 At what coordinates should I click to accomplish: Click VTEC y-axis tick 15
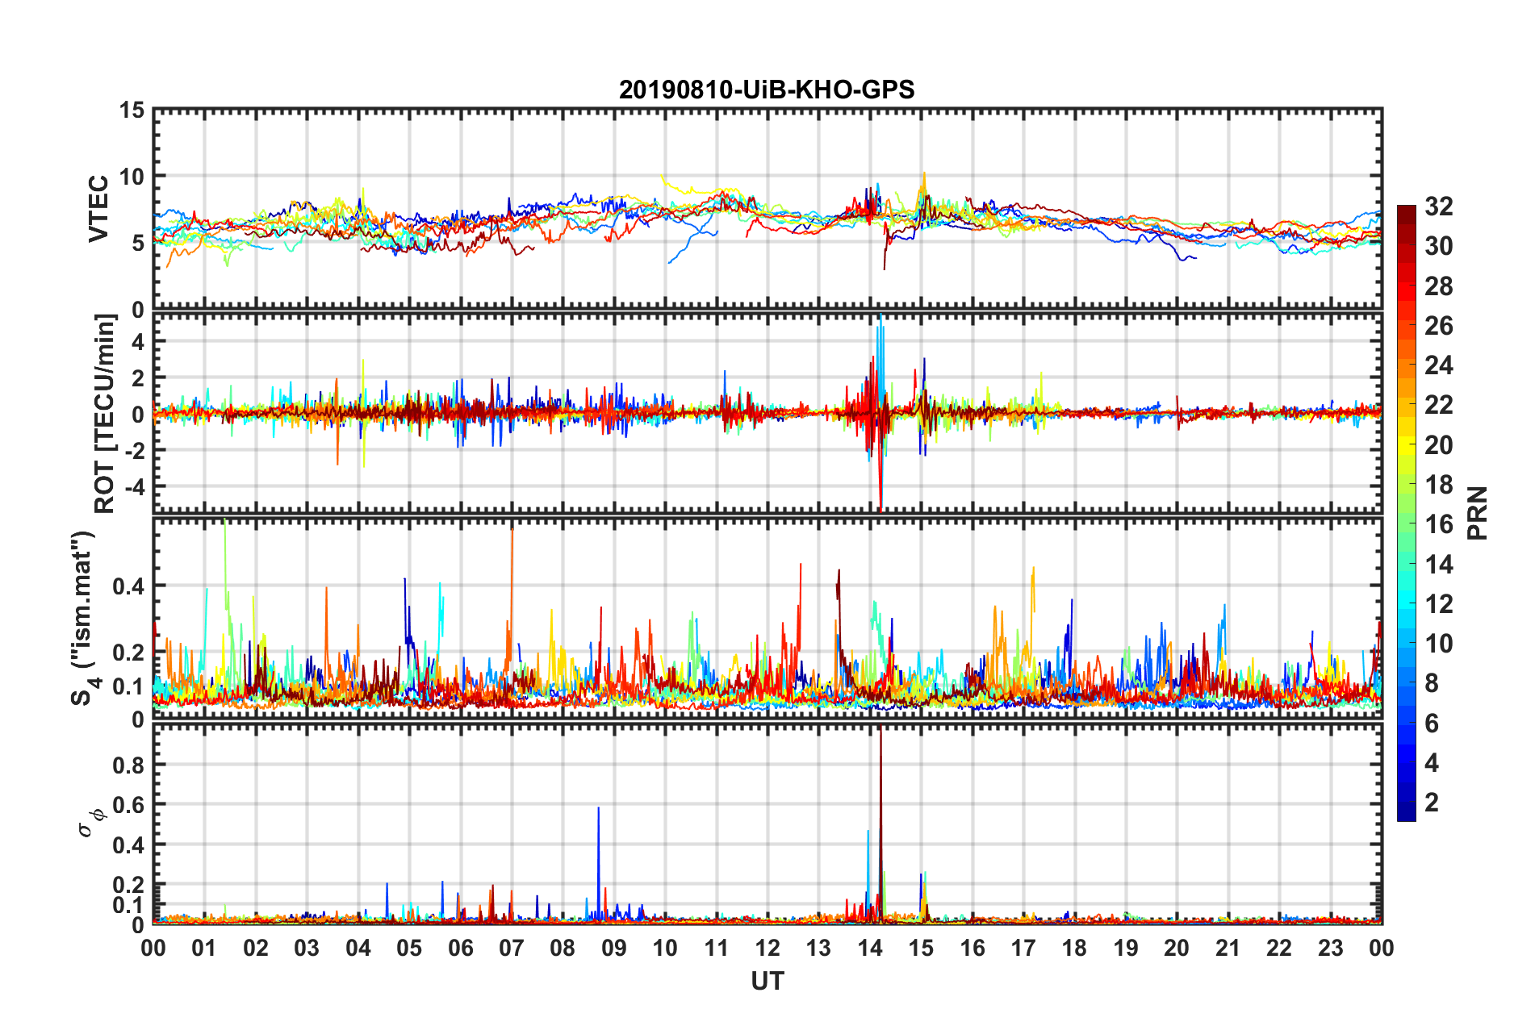click(132, 111)
